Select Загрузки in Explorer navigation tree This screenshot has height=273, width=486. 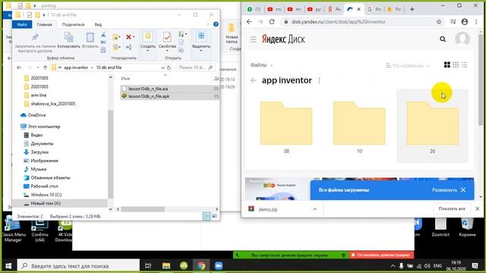(39, 152)
